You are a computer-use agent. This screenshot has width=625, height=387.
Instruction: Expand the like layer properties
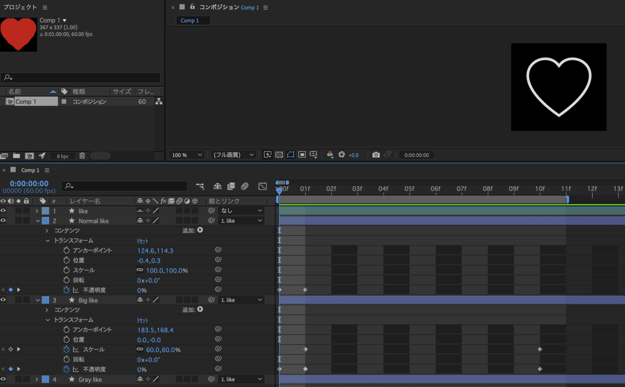coord(37,211)
